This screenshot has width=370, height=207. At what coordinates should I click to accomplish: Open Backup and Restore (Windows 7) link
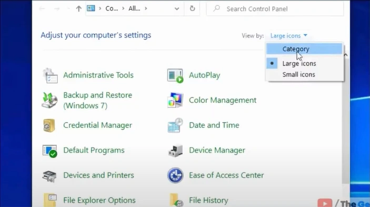[98, 100]
